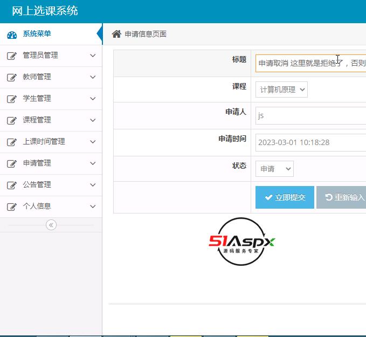Click the edit icon next to 课程管理
This screenshot has width=366, height=337.
[x=12, y=120]
